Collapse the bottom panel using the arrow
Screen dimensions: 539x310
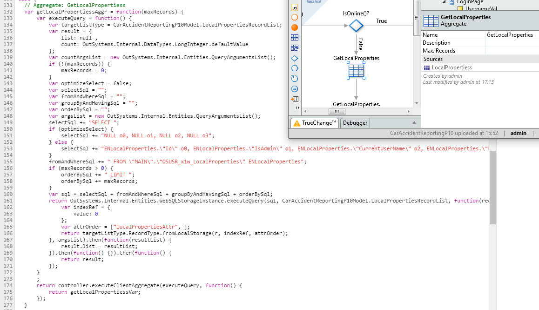coord(414,123)
